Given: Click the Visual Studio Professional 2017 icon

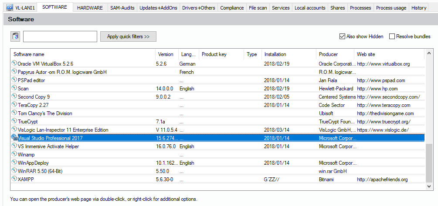Looking at the screenshot, I should 14,138.
